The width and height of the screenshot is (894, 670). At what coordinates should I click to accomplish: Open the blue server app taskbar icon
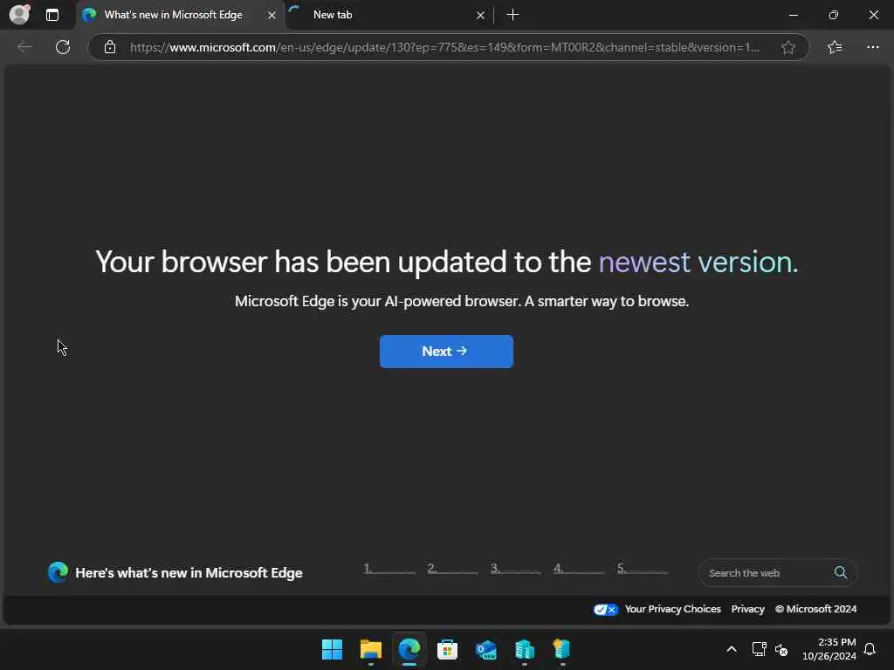point(525,649)
